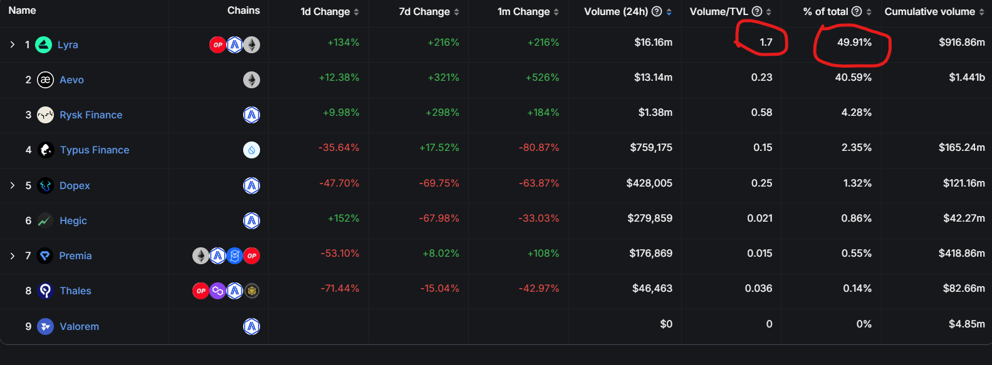Screen dimensions: 992x365
Task: Expand the Premia row chevron
Action: click(13, 255)
